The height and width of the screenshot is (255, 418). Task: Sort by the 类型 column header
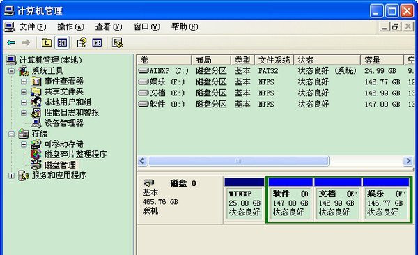242,60
